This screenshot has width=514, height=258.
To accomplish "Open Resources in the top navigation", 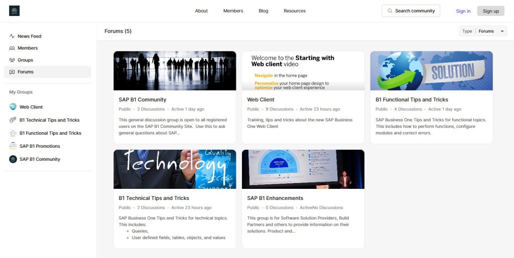I will tap(295, 11).
